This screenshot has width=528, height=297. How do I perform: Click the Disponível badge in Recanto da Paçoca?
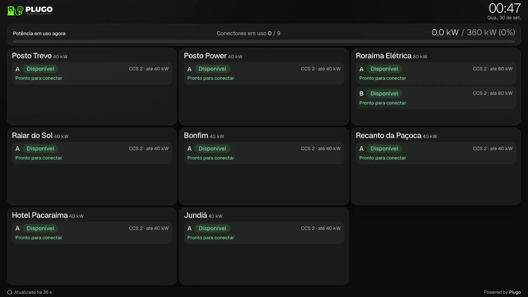tap(384, 148)
